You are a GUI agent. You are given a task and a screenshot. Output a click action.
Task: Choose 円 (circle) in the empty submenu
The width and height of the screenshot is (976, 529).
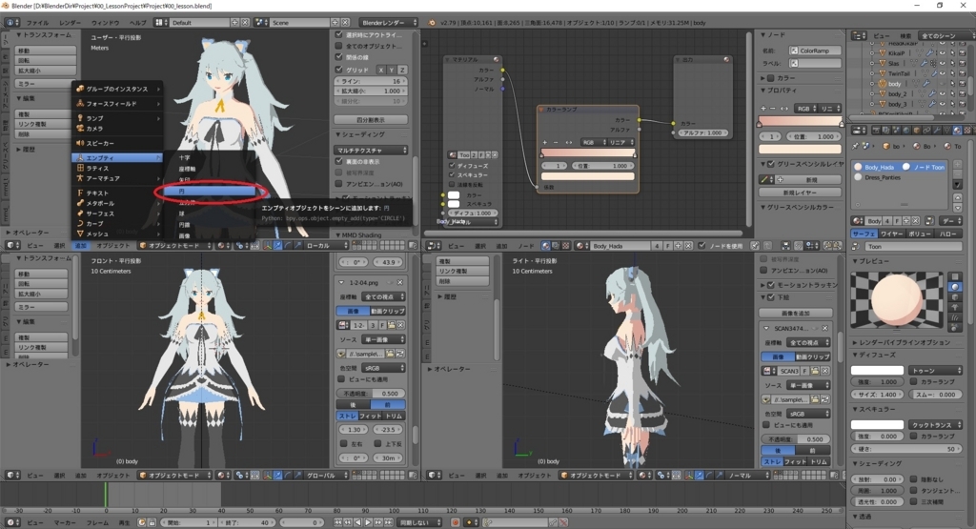point(209,192)
